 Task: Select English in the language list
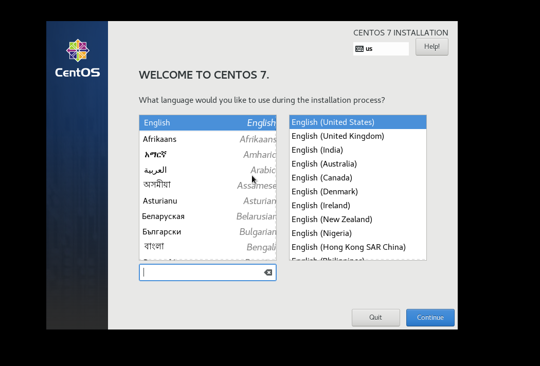[x=208, y=122]
